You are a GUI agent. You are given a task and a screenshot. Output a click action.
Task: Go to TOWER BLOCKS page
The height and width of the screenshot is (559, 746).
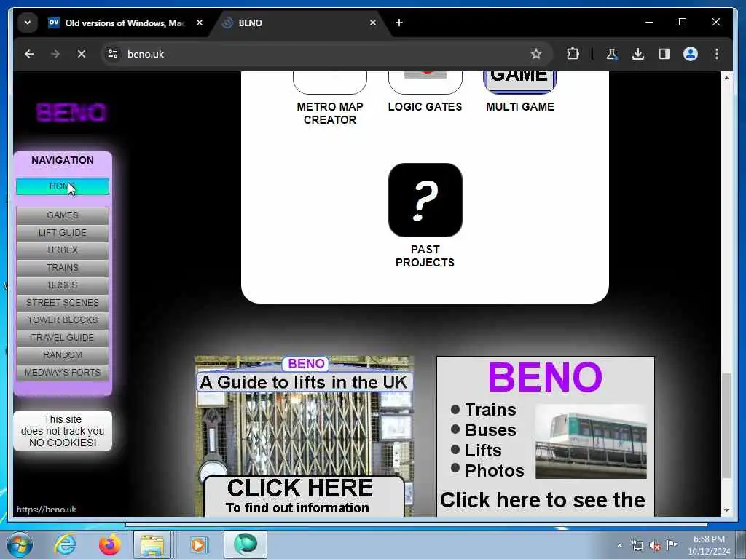tap(63, 320)
